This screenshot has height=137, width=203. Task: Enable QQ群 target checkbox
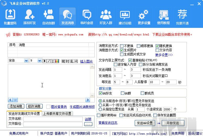tap(122, 93)
